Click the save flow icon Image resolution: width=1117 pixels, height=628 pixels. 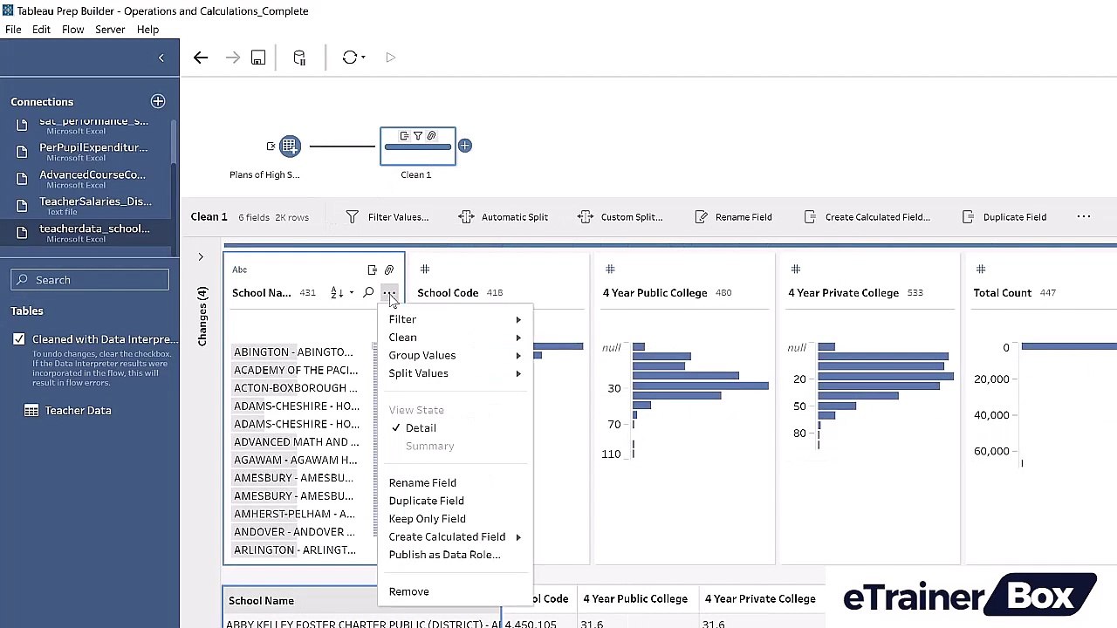[258, 58]
